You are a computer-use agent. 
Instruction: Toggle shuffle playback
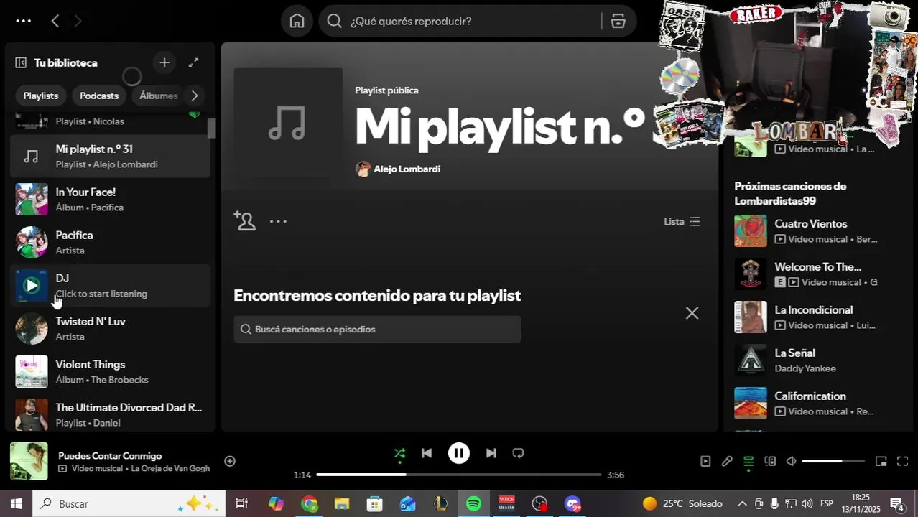click(399, 453)
